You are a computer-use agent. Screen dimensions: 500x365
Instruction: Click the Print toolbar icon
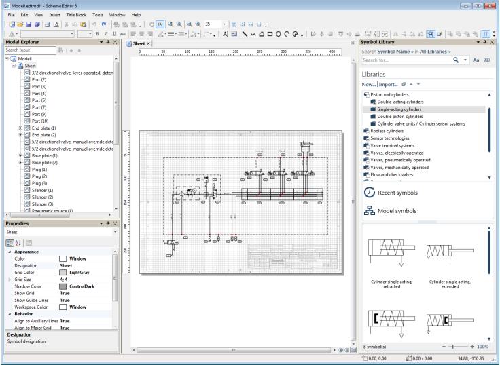(48, 24)
